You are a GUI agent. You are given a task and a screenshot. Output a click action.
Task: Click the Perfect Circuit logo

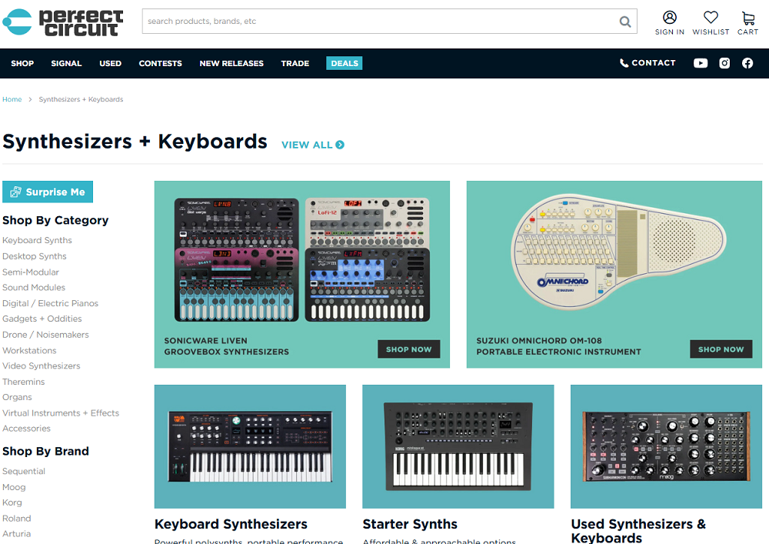pyautogui.click(x=63, y=22)
